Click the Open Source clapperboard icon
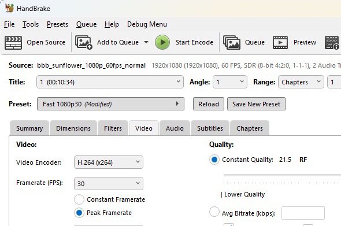The image size is (341, 226). coord(13,43)
